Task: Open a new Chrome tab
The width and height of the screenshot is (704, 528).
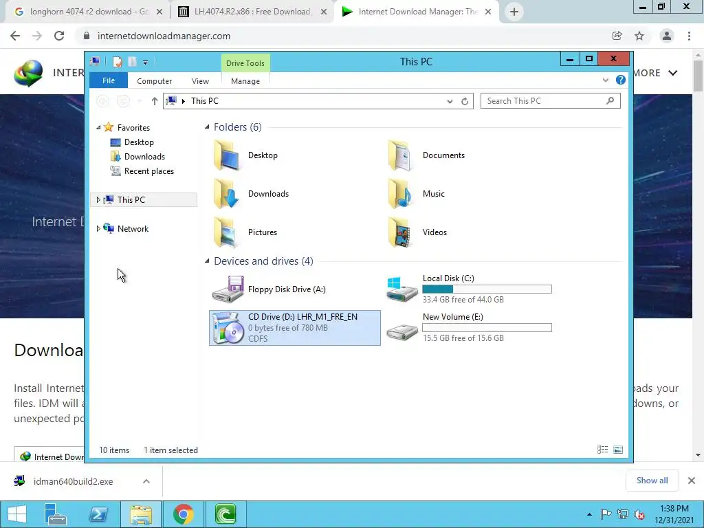Action: (x=514, y=12)
